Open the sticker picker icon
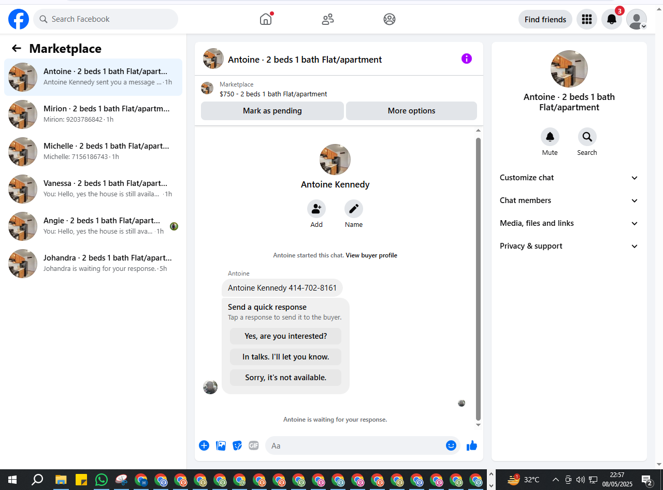This screenshot has width=663, height=490. click(x=237, y=445)
